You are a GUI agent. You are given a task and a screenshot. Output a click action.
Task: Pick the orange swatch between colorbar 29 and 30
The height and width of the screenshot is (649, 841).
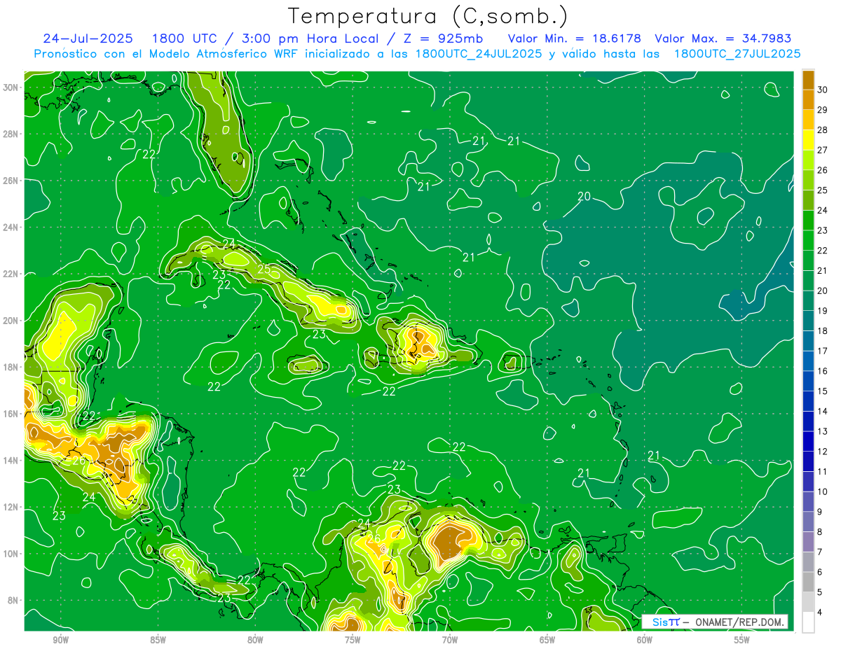click(808, 100)
